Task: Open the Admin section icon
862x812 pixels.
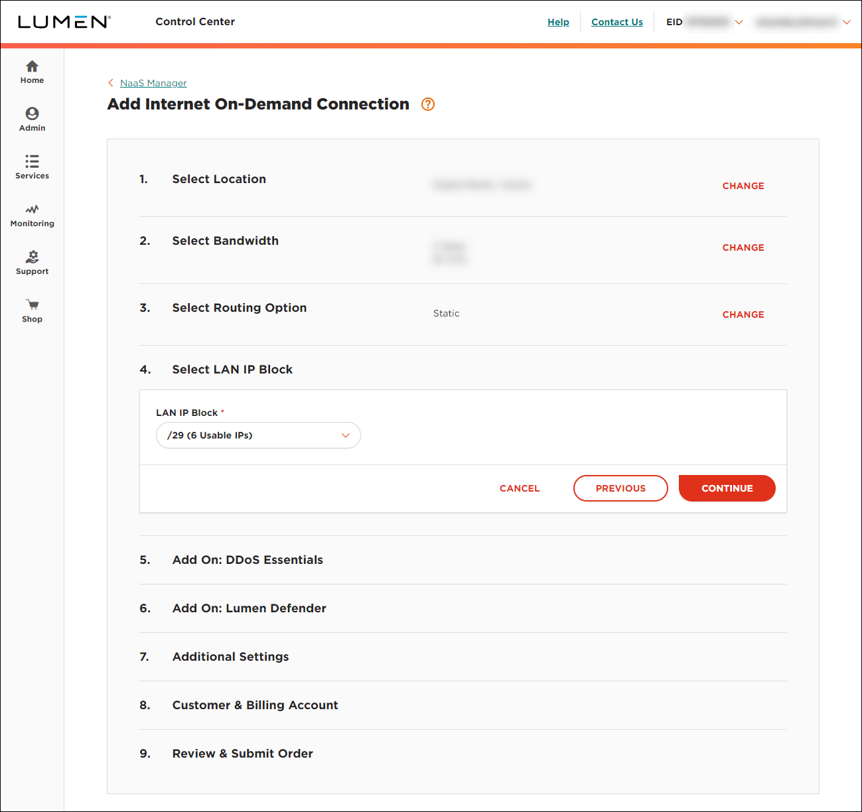Action: pyautogui.click(x=32, y=113)
